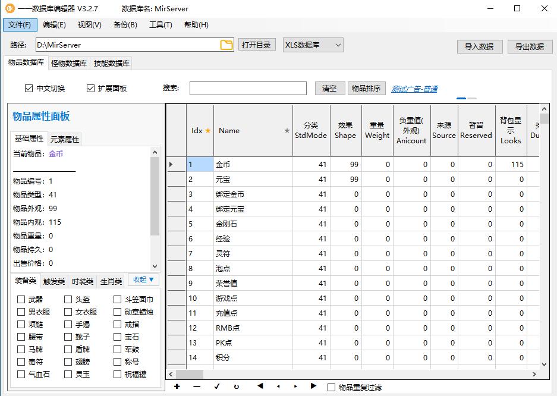The image size is (557, 396).
Task: Click the gray star in Name header
Action: pyautogui.click(x=287, y=131)
